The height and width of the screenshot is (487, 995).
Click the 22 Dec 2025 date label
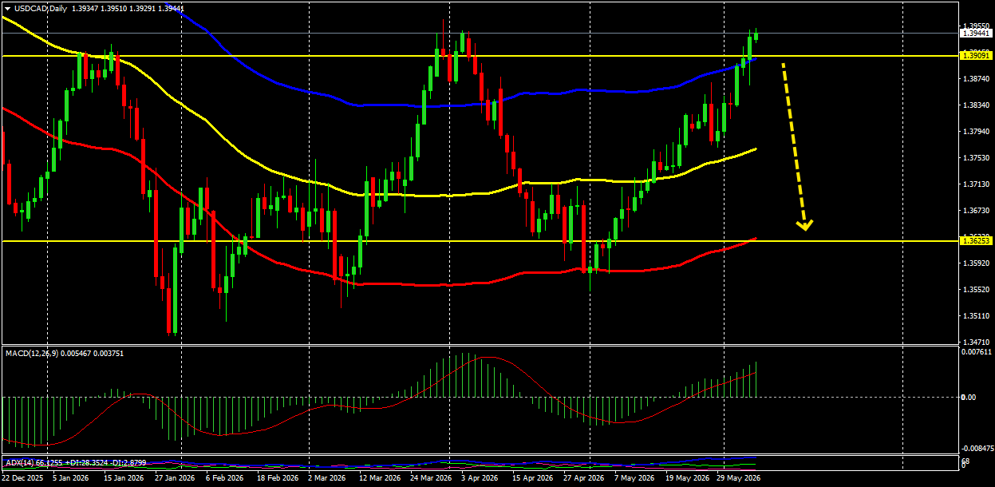coord(23,478)
